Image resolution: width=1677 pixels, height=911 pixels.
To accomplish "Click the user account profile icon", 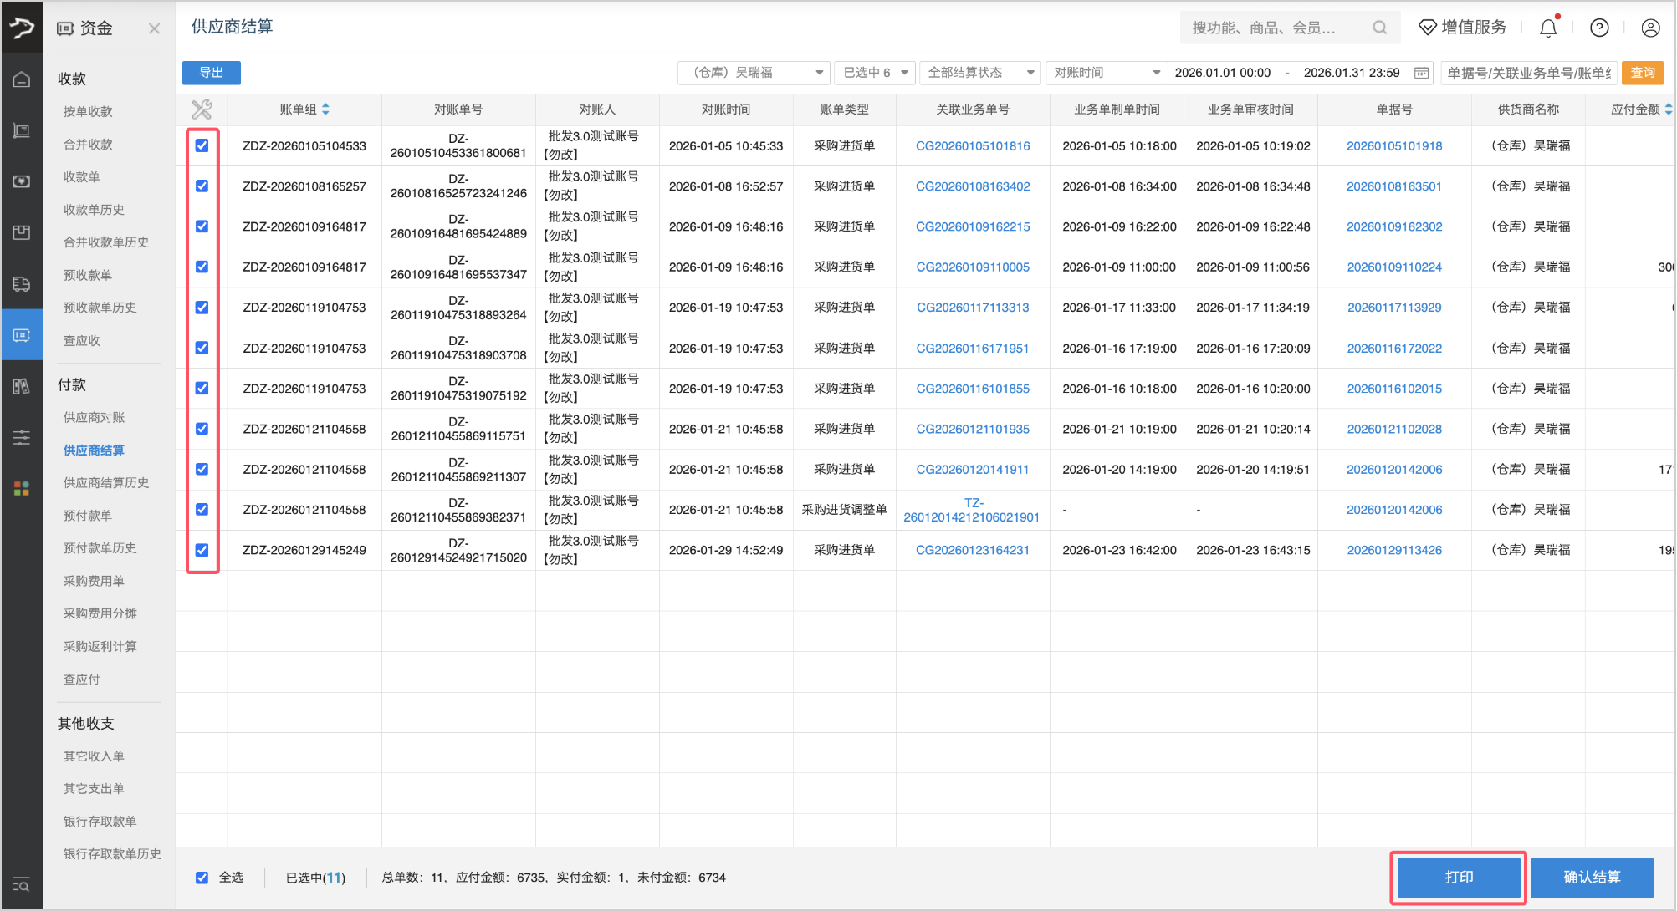I will click(x=1650, y=28).
